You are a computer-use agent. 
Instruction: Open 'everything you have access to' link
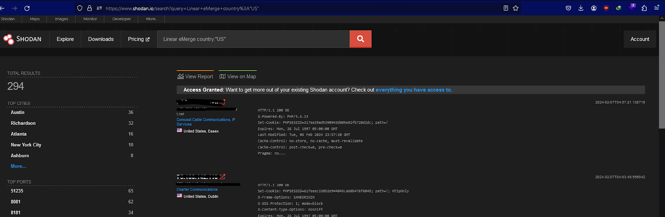click(414, 90)
